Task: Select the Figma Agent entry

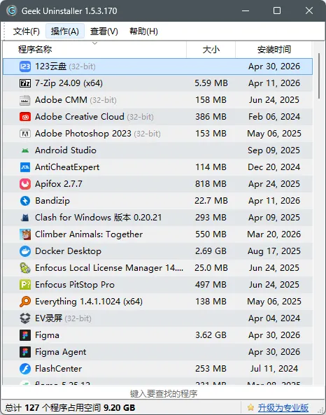Action: (x=157, y=352)
